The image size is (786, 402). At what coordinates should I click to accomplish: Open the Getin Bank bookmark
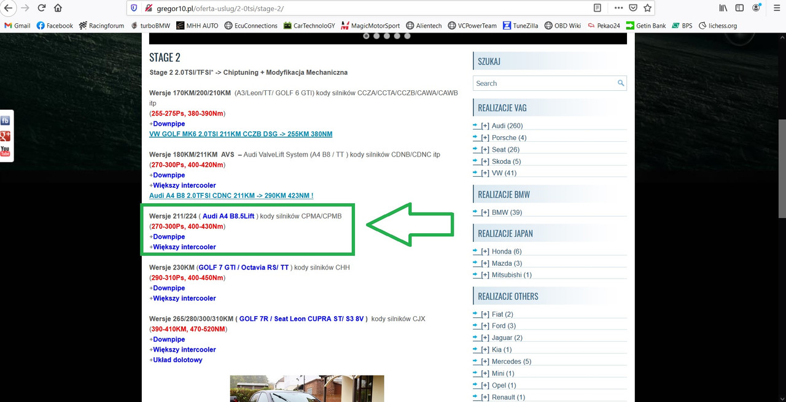point(646,26)
